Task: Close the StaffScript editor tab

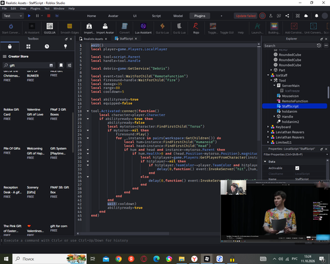Action: coord(136,38)
